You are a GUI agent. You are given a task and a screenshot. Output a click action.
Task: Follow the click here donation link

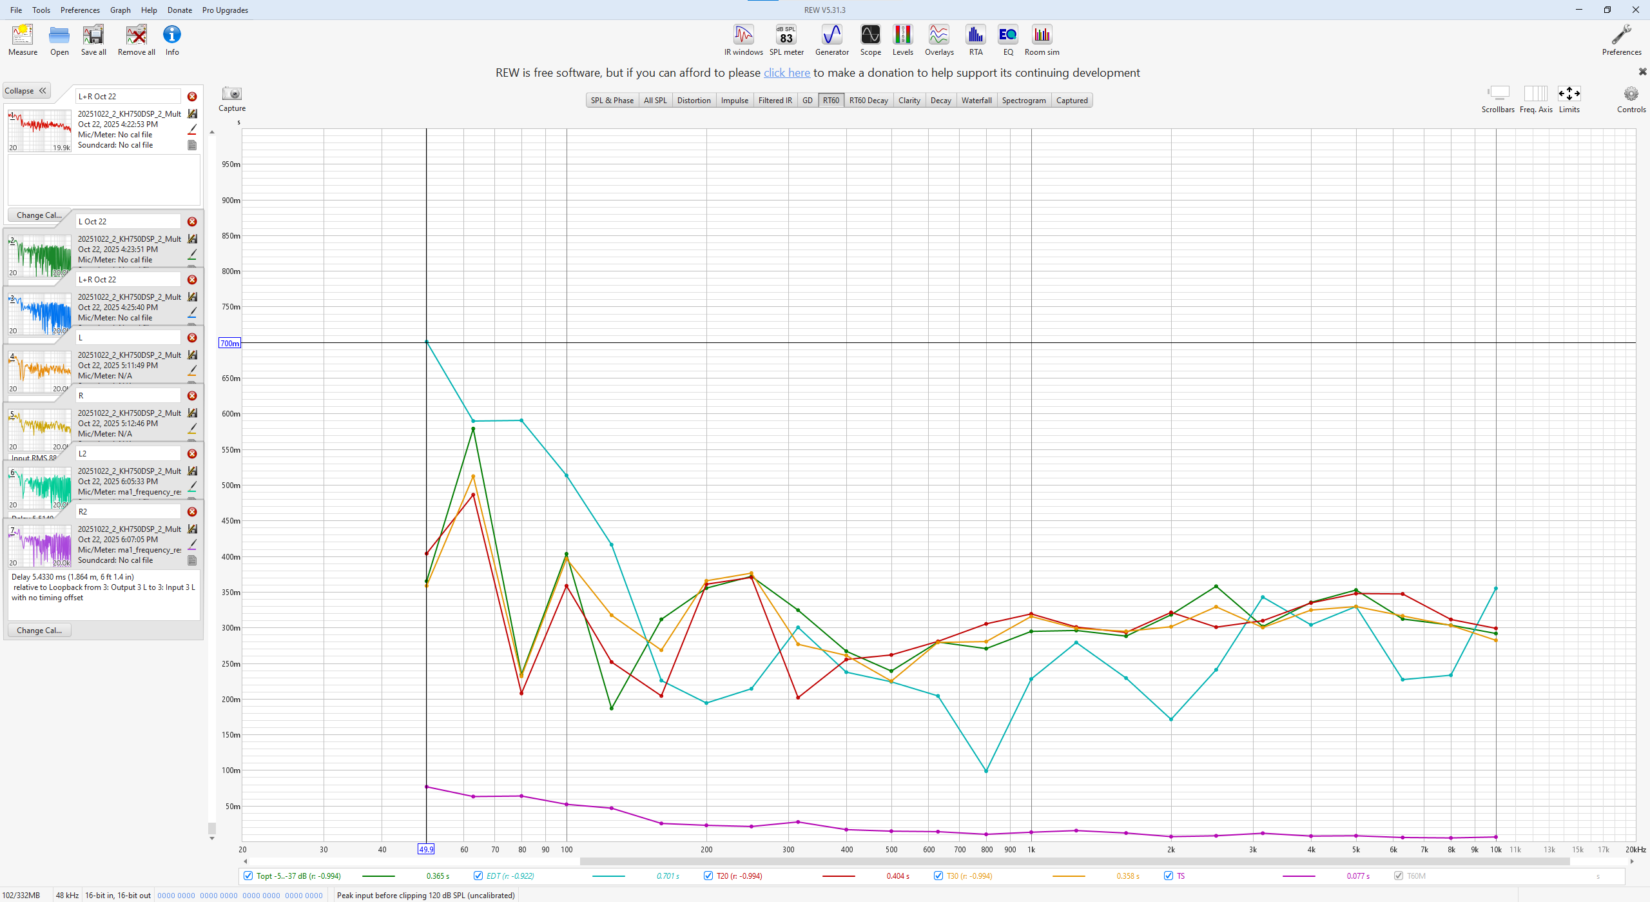coord(786,73)
